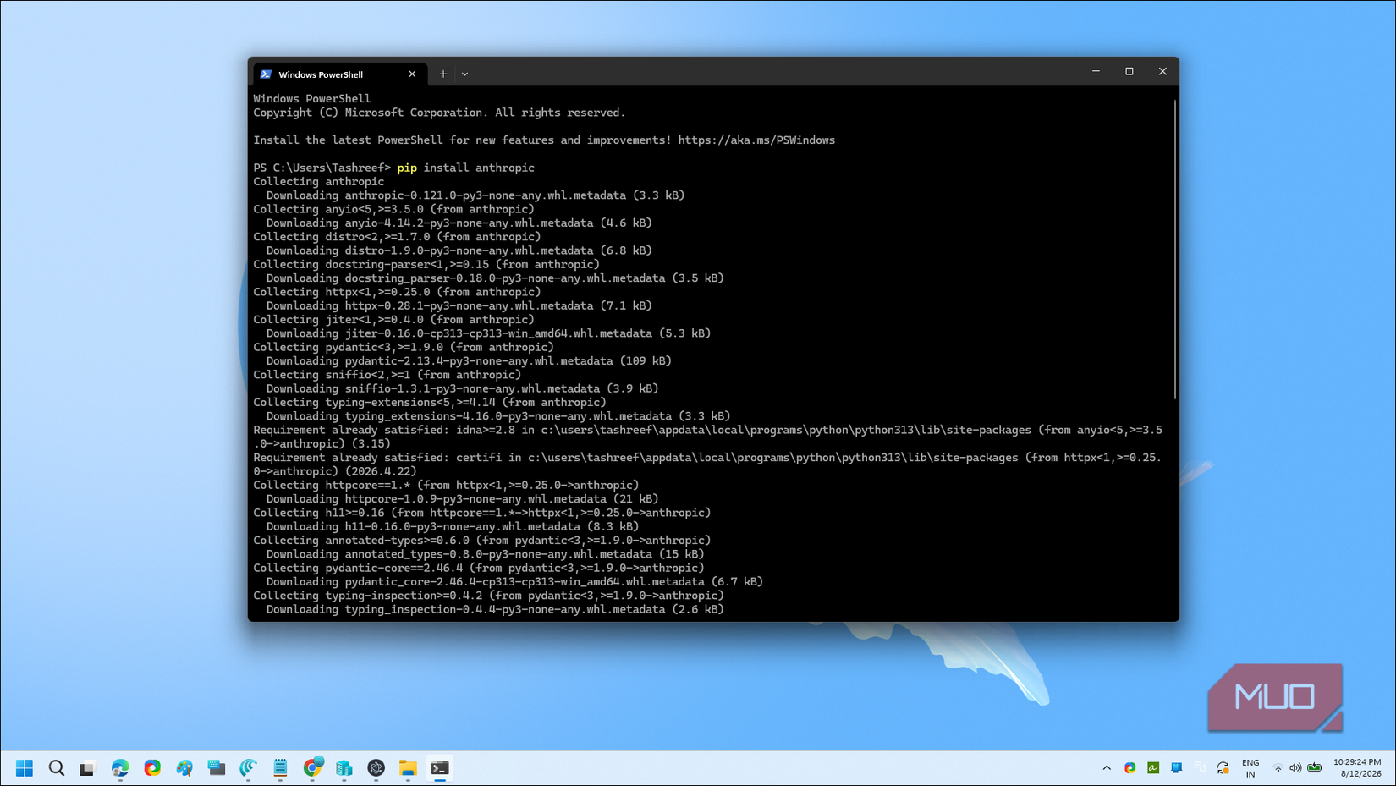Launch Microsoft Edge from the taskbar
This screenshot has height=786, width=1396.
[x=120, y=767]
